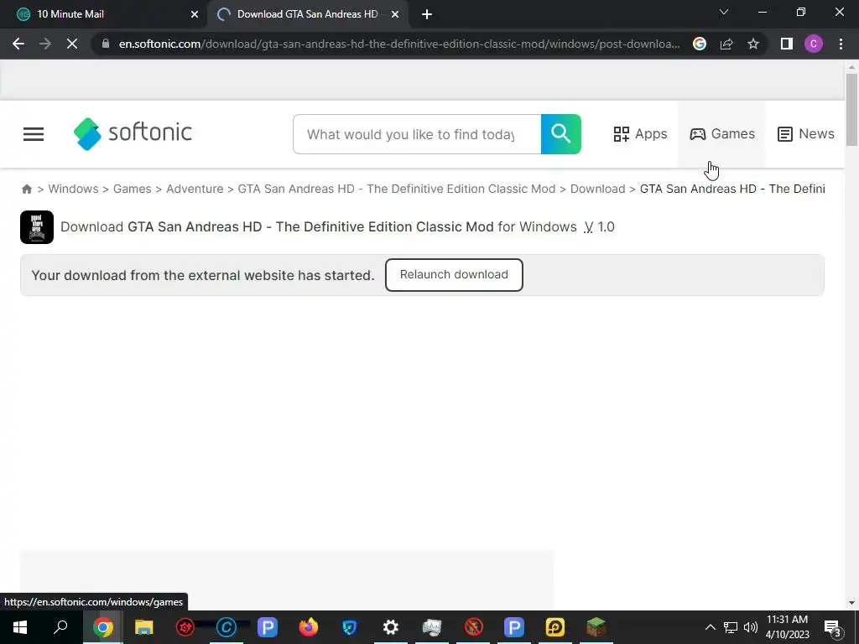Screen dimensions: 859x644
Task: Follow the Games breadcrumb link
Action: pos(132,189)
